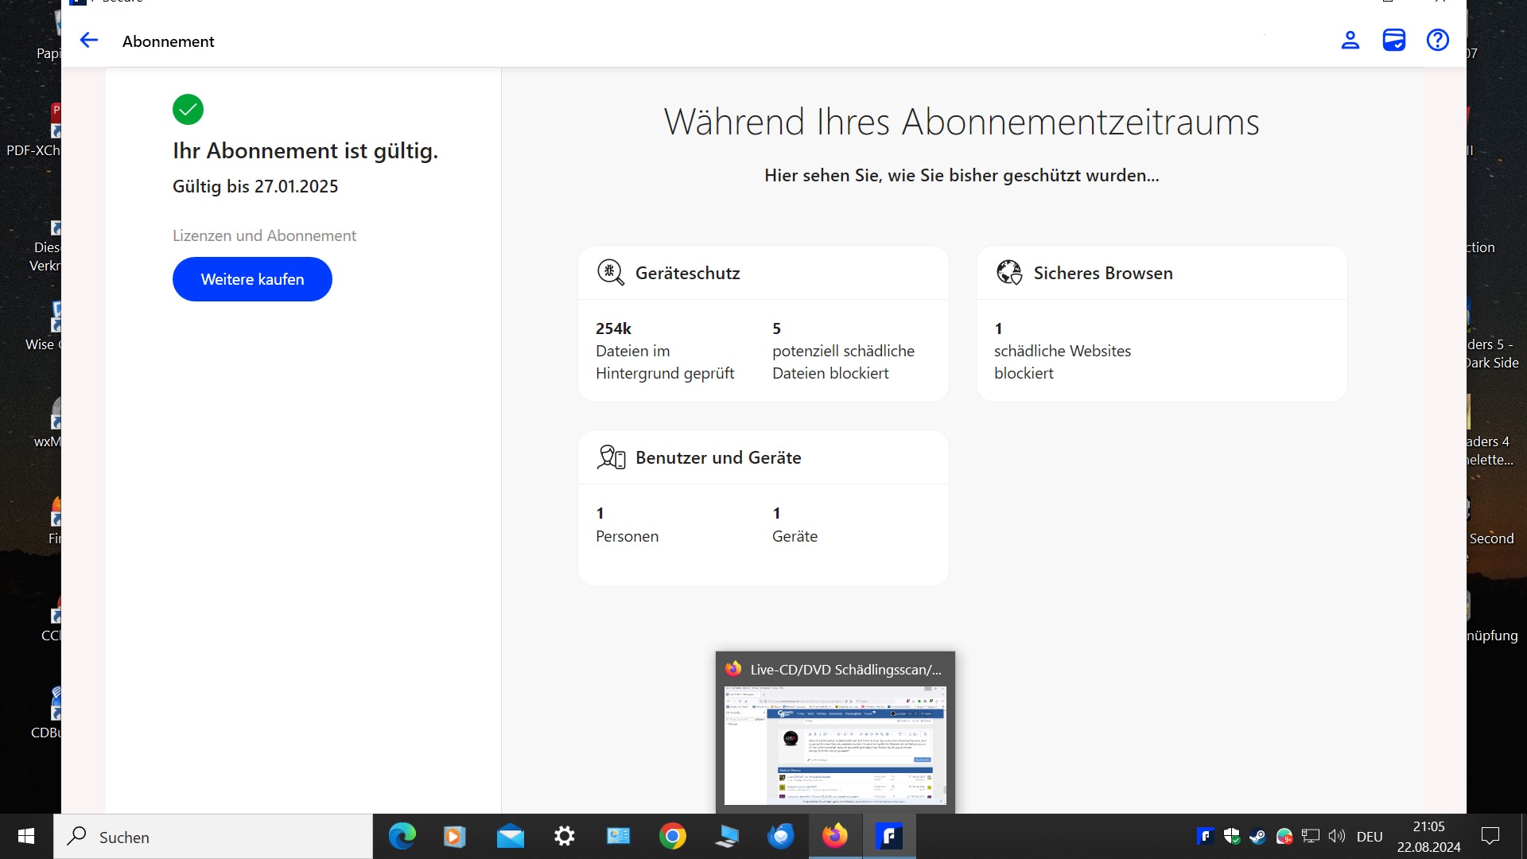
Task: Open the Windows notification center
Action: tap(1490, 836)
